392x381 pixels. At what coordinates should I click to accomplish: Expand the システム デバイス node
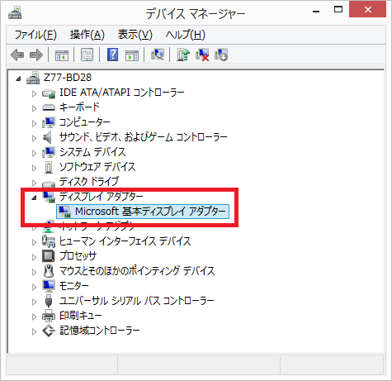click(x=34, y=153)
